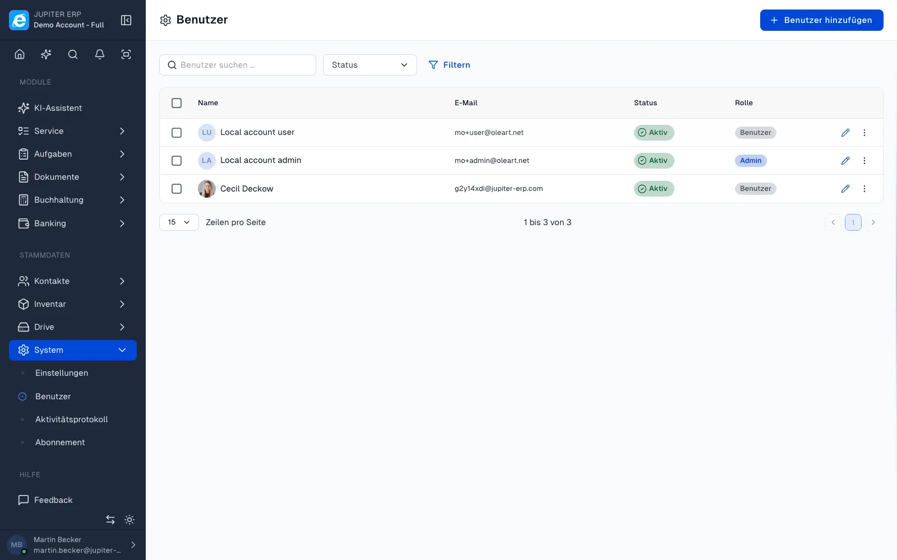Check the Local account user row checkbox
The image size is (897, 560).
[x=177, y=133]
